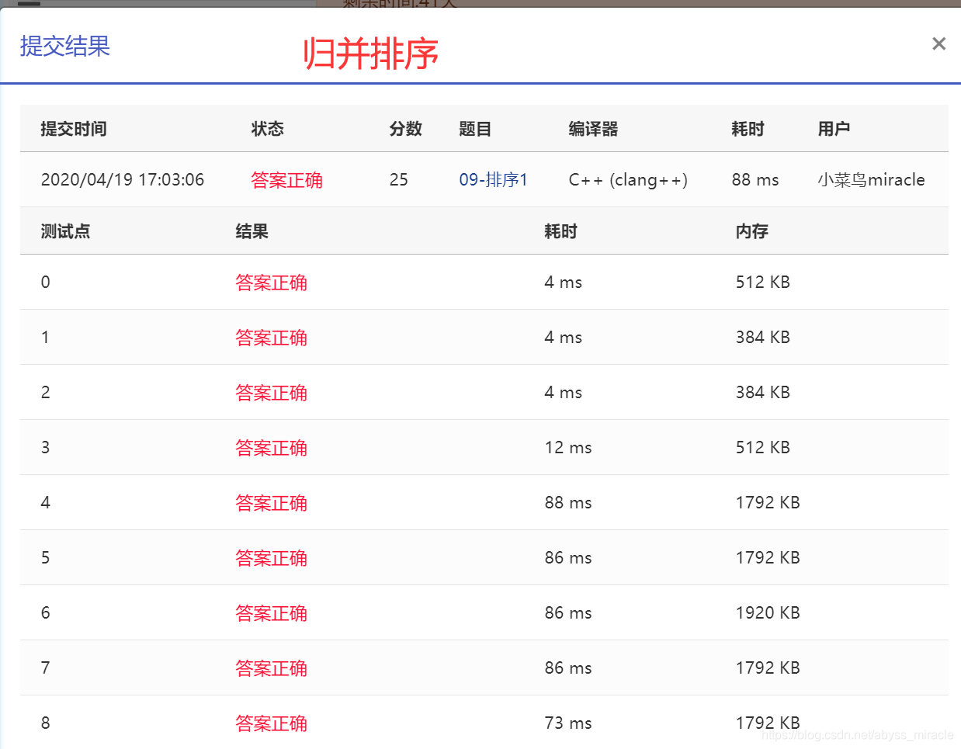The height and width of the screenshot is (749, 961).
Task: Open the 09-排序1 problem link
Action: point(493,180)
